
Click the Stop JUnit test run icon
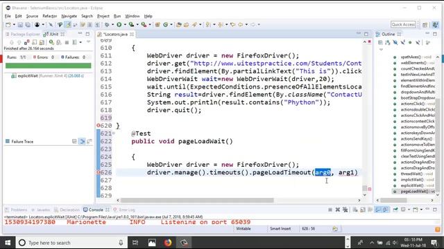[67, 42]
